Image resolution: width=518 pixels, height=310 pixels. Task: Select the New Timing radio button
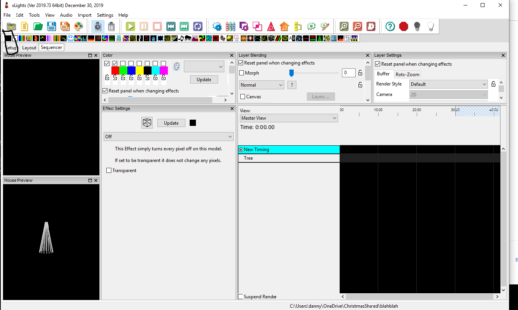[241, 150]
